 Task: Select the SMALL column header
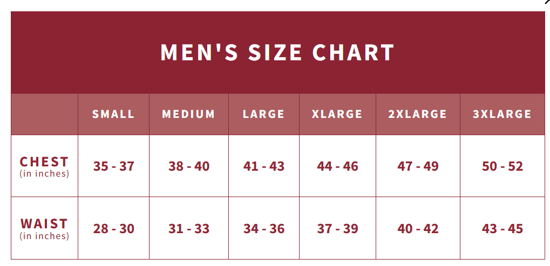tap(113, 114)
